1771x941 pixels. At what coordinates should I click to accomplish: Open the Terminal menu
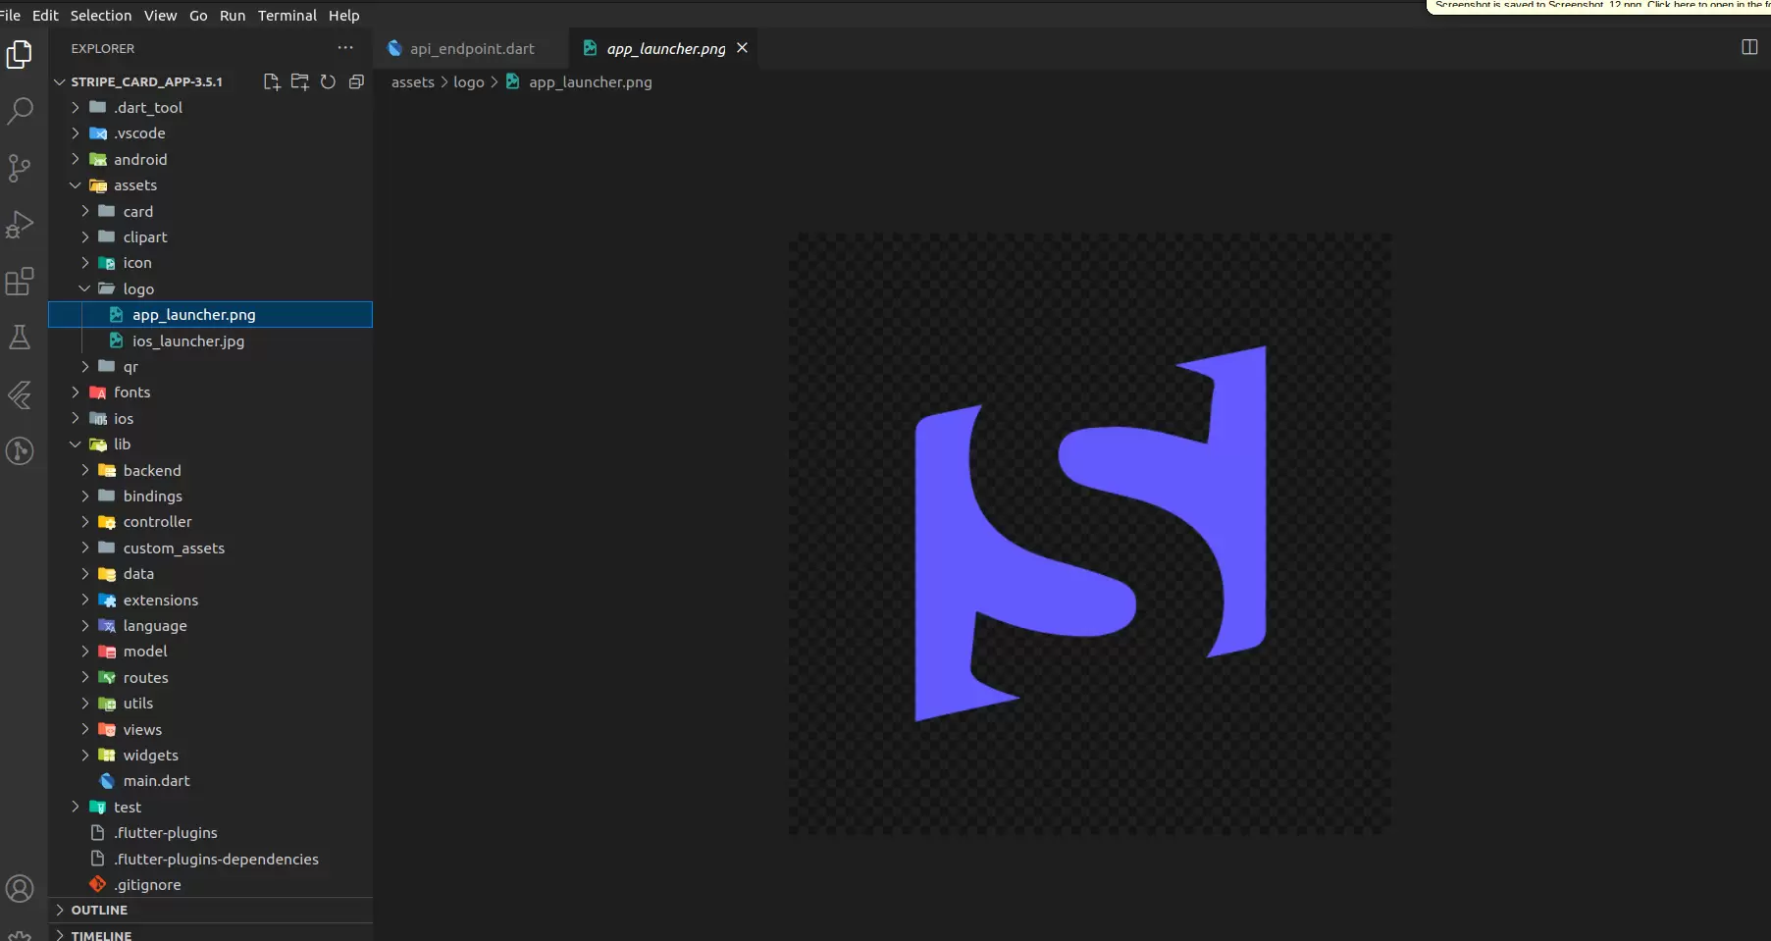287,15
